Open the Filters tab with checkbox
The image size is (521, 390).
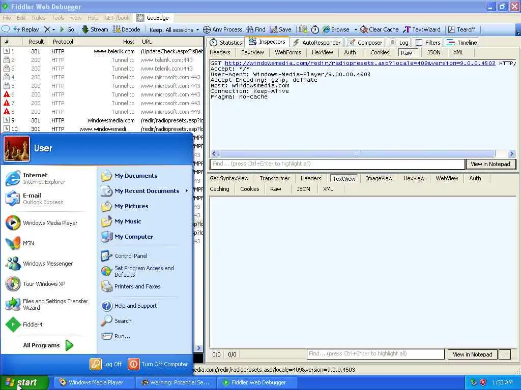point(428,43)
